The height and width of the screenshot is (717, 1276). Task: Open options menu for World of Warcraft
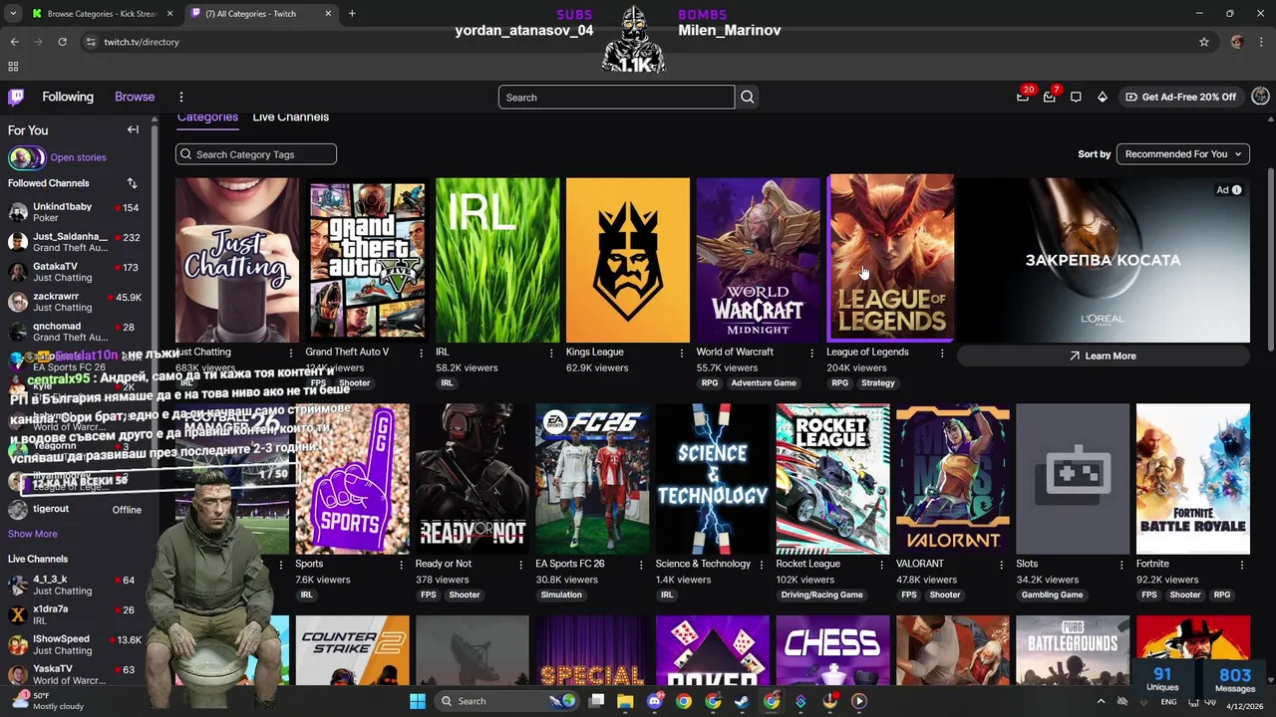(x=811, y=353)
